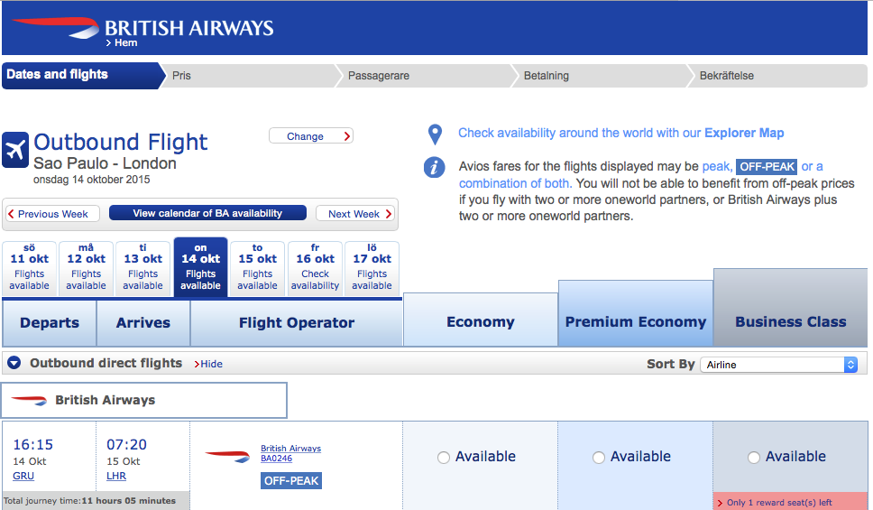This screenshot has height=510, width=873.
Task: Open the Explorer Map link
Action: click(744, 133)
